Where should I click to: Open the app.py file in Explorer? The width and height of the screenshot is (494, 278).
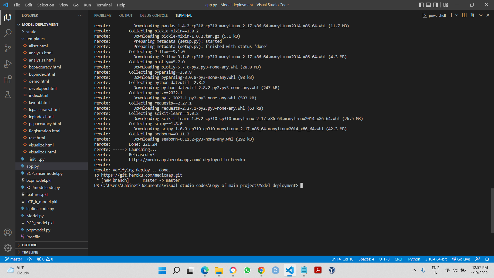click(x=32, y=166)
